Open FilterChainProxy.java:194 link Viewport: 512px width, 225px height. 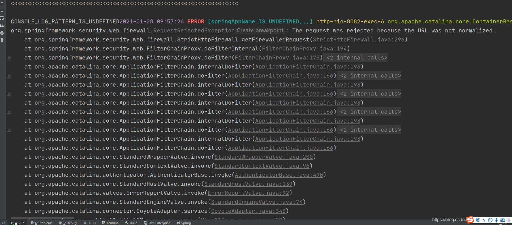304,48
